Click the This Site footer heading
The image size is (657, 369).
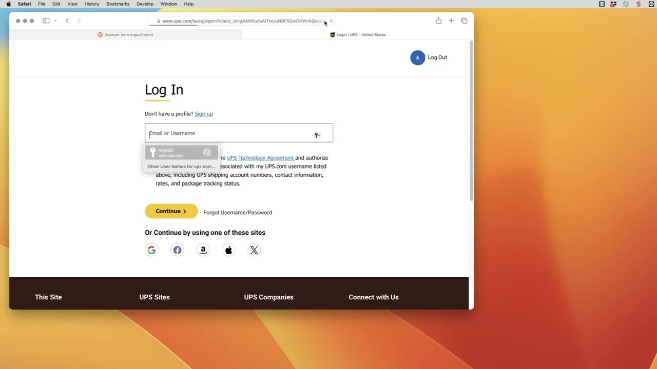(48, 297)
